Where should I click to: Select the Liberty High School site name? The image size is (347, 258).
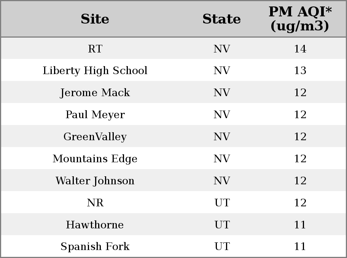click(95, 71)
